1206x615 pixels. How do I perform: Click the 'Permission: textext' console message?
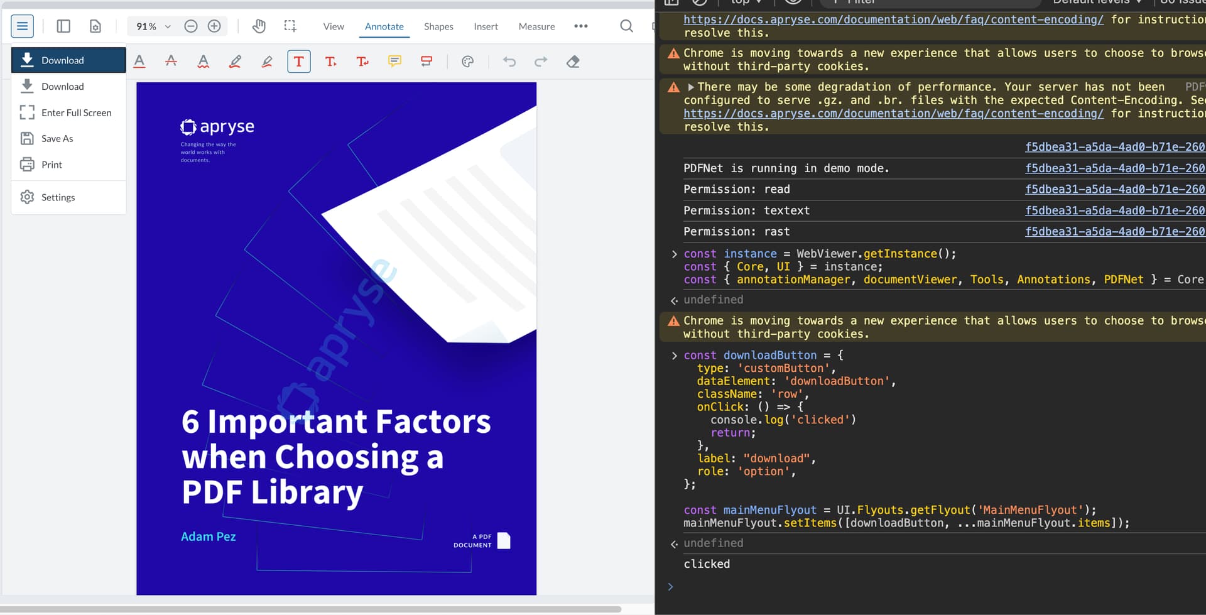coord(747,210)
